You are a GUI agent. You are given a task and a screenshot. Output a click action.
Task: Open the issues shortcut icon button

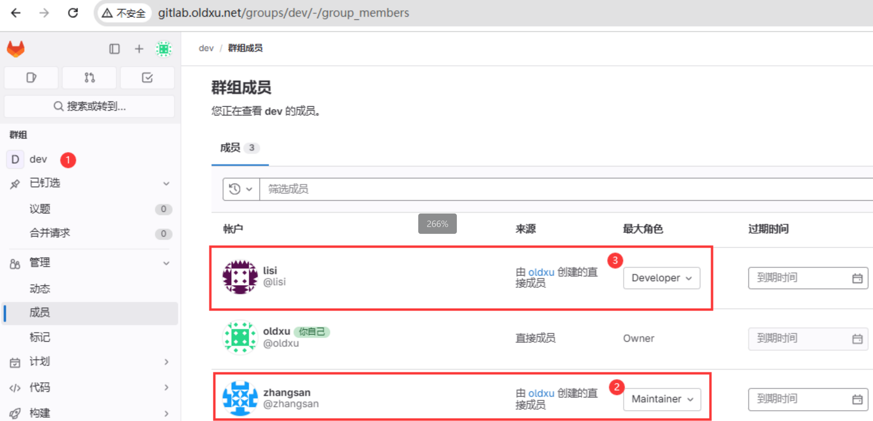coord(31,78)
